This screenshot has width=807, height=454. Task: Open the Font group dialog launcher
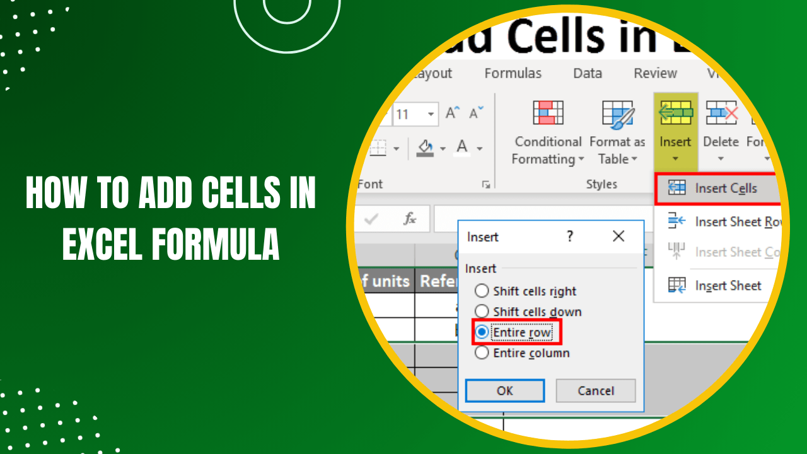pos(486,185)
